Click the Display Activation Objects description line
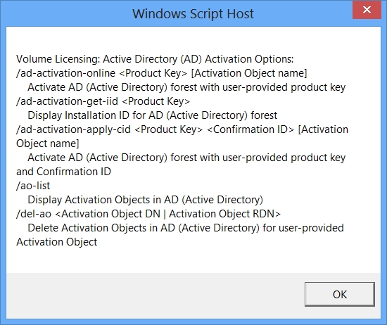Viewport: 387px width, 325px height. [146, 200]
